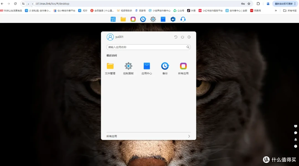Open the Control Panel gear icon in the top dock
The width and height of the screenshot is (299, 166).
153,19
